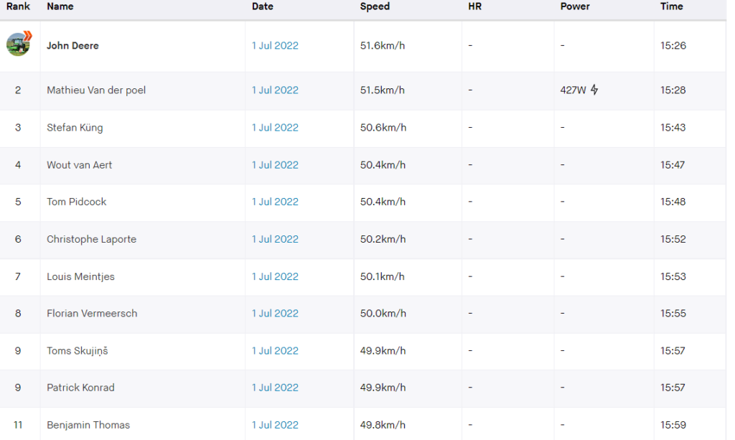Viewport: 735px width, 440px height.
Task: Click the 15:43 time value
Action: coord(673,128)
